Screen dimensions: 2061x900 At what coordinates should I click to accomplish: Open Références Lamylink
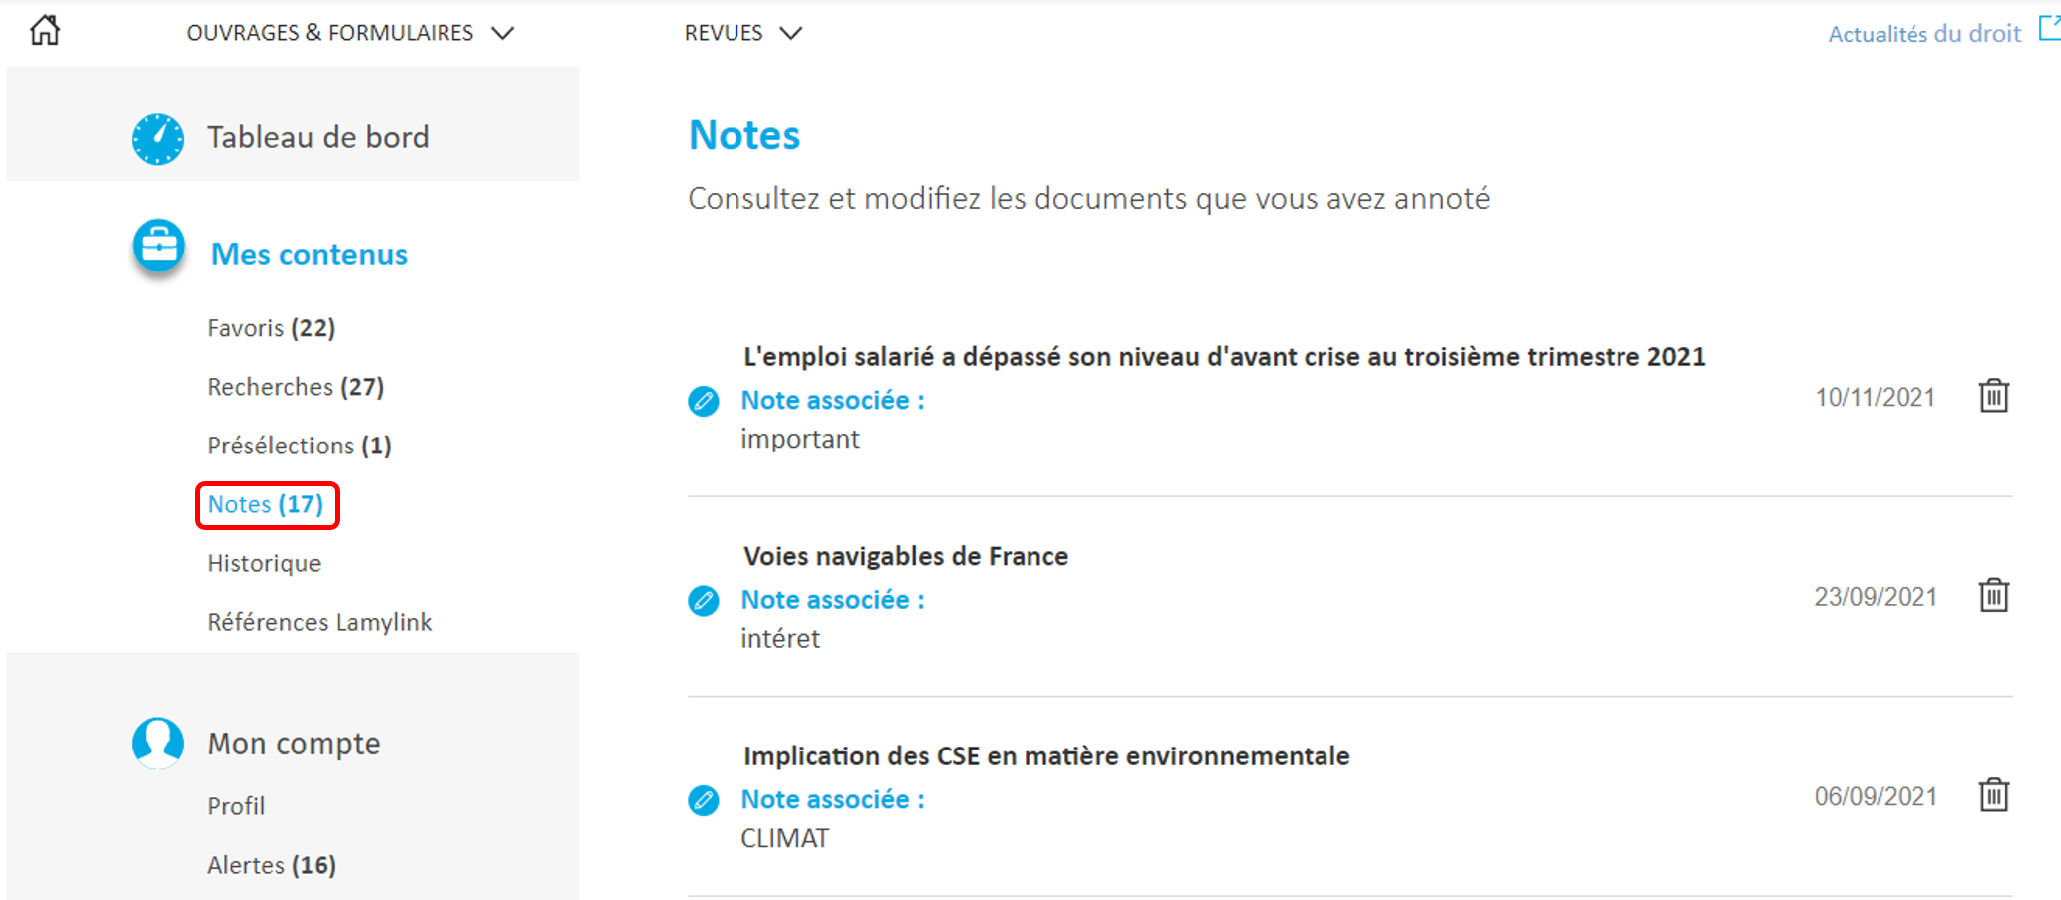coord(320,622)
